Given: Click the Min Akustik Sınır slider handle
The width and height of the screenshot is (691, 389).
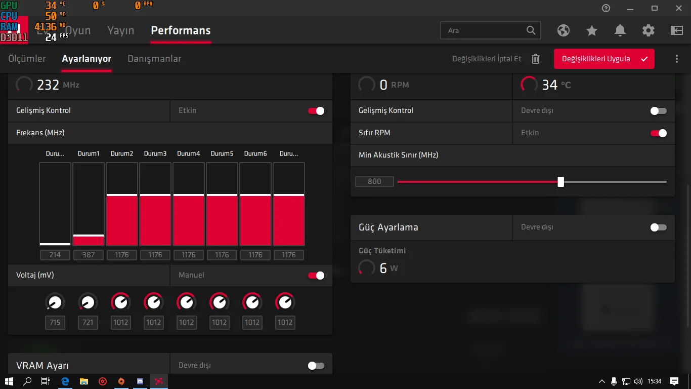Looking at the screenshot, I should (x=560, y=182).
